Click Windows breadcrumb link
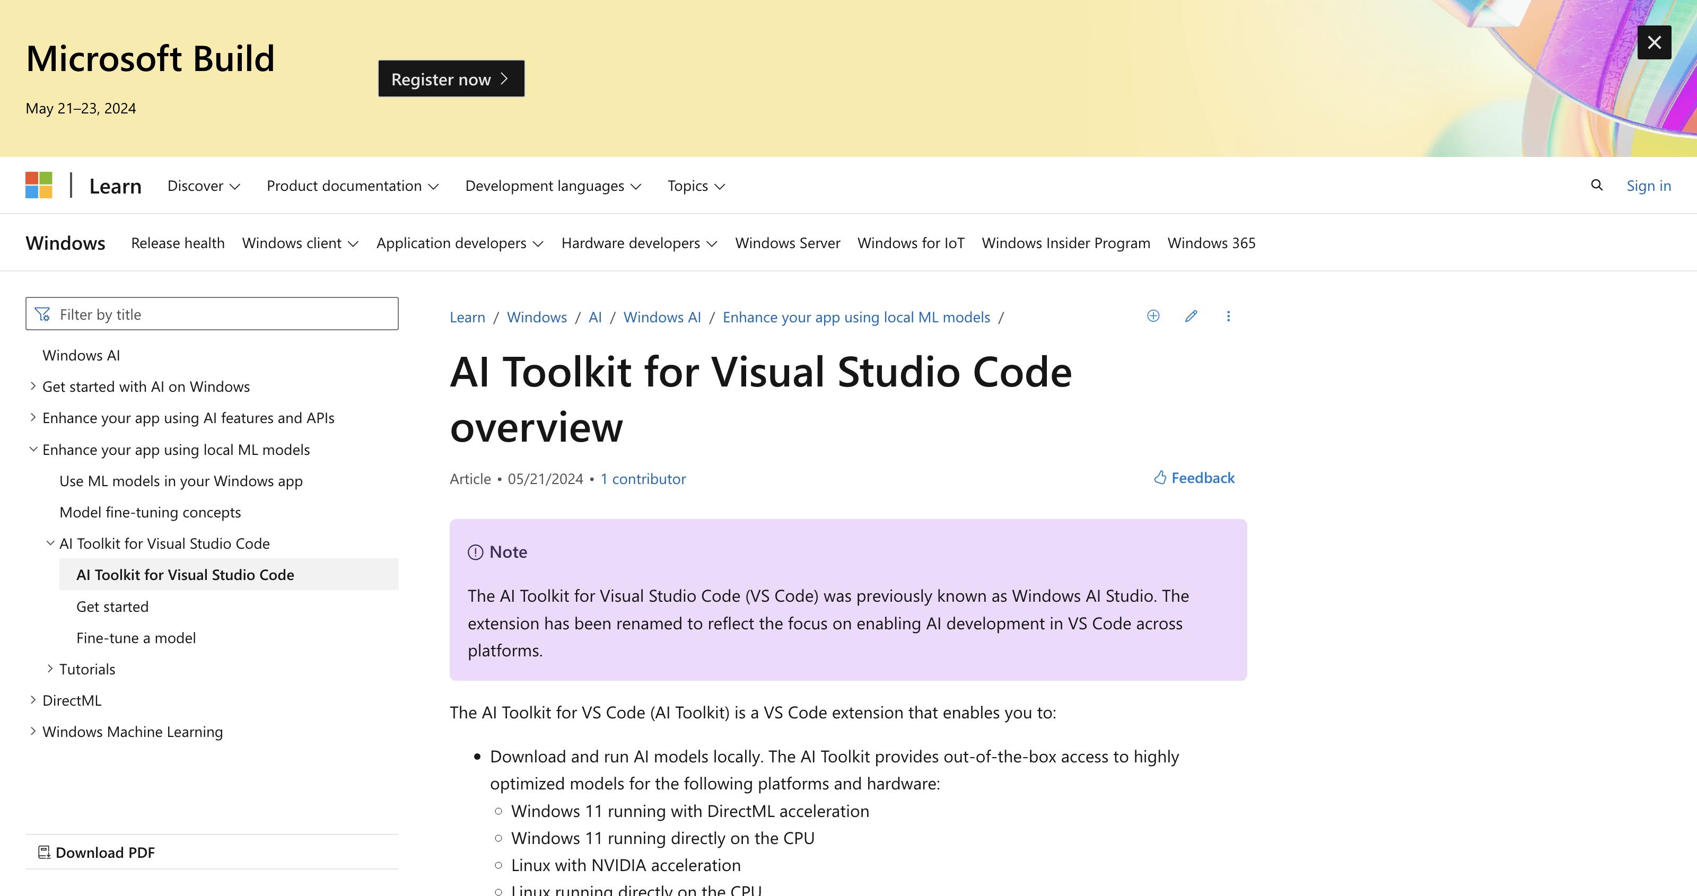Screen dimensions: 1697x896 coord(536,317)
